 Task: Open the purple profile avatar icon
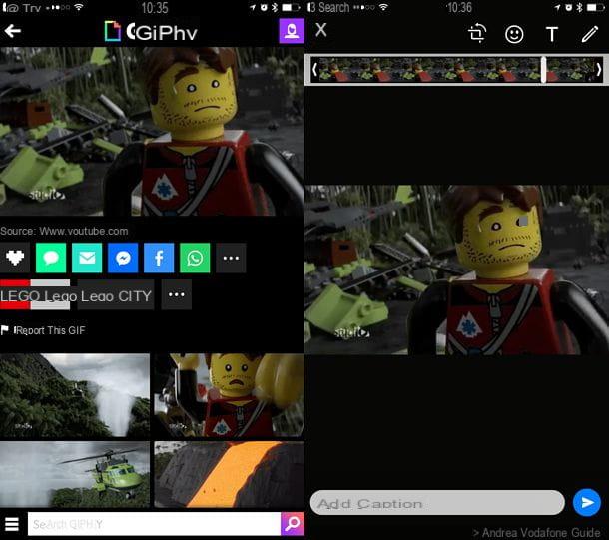292,31
